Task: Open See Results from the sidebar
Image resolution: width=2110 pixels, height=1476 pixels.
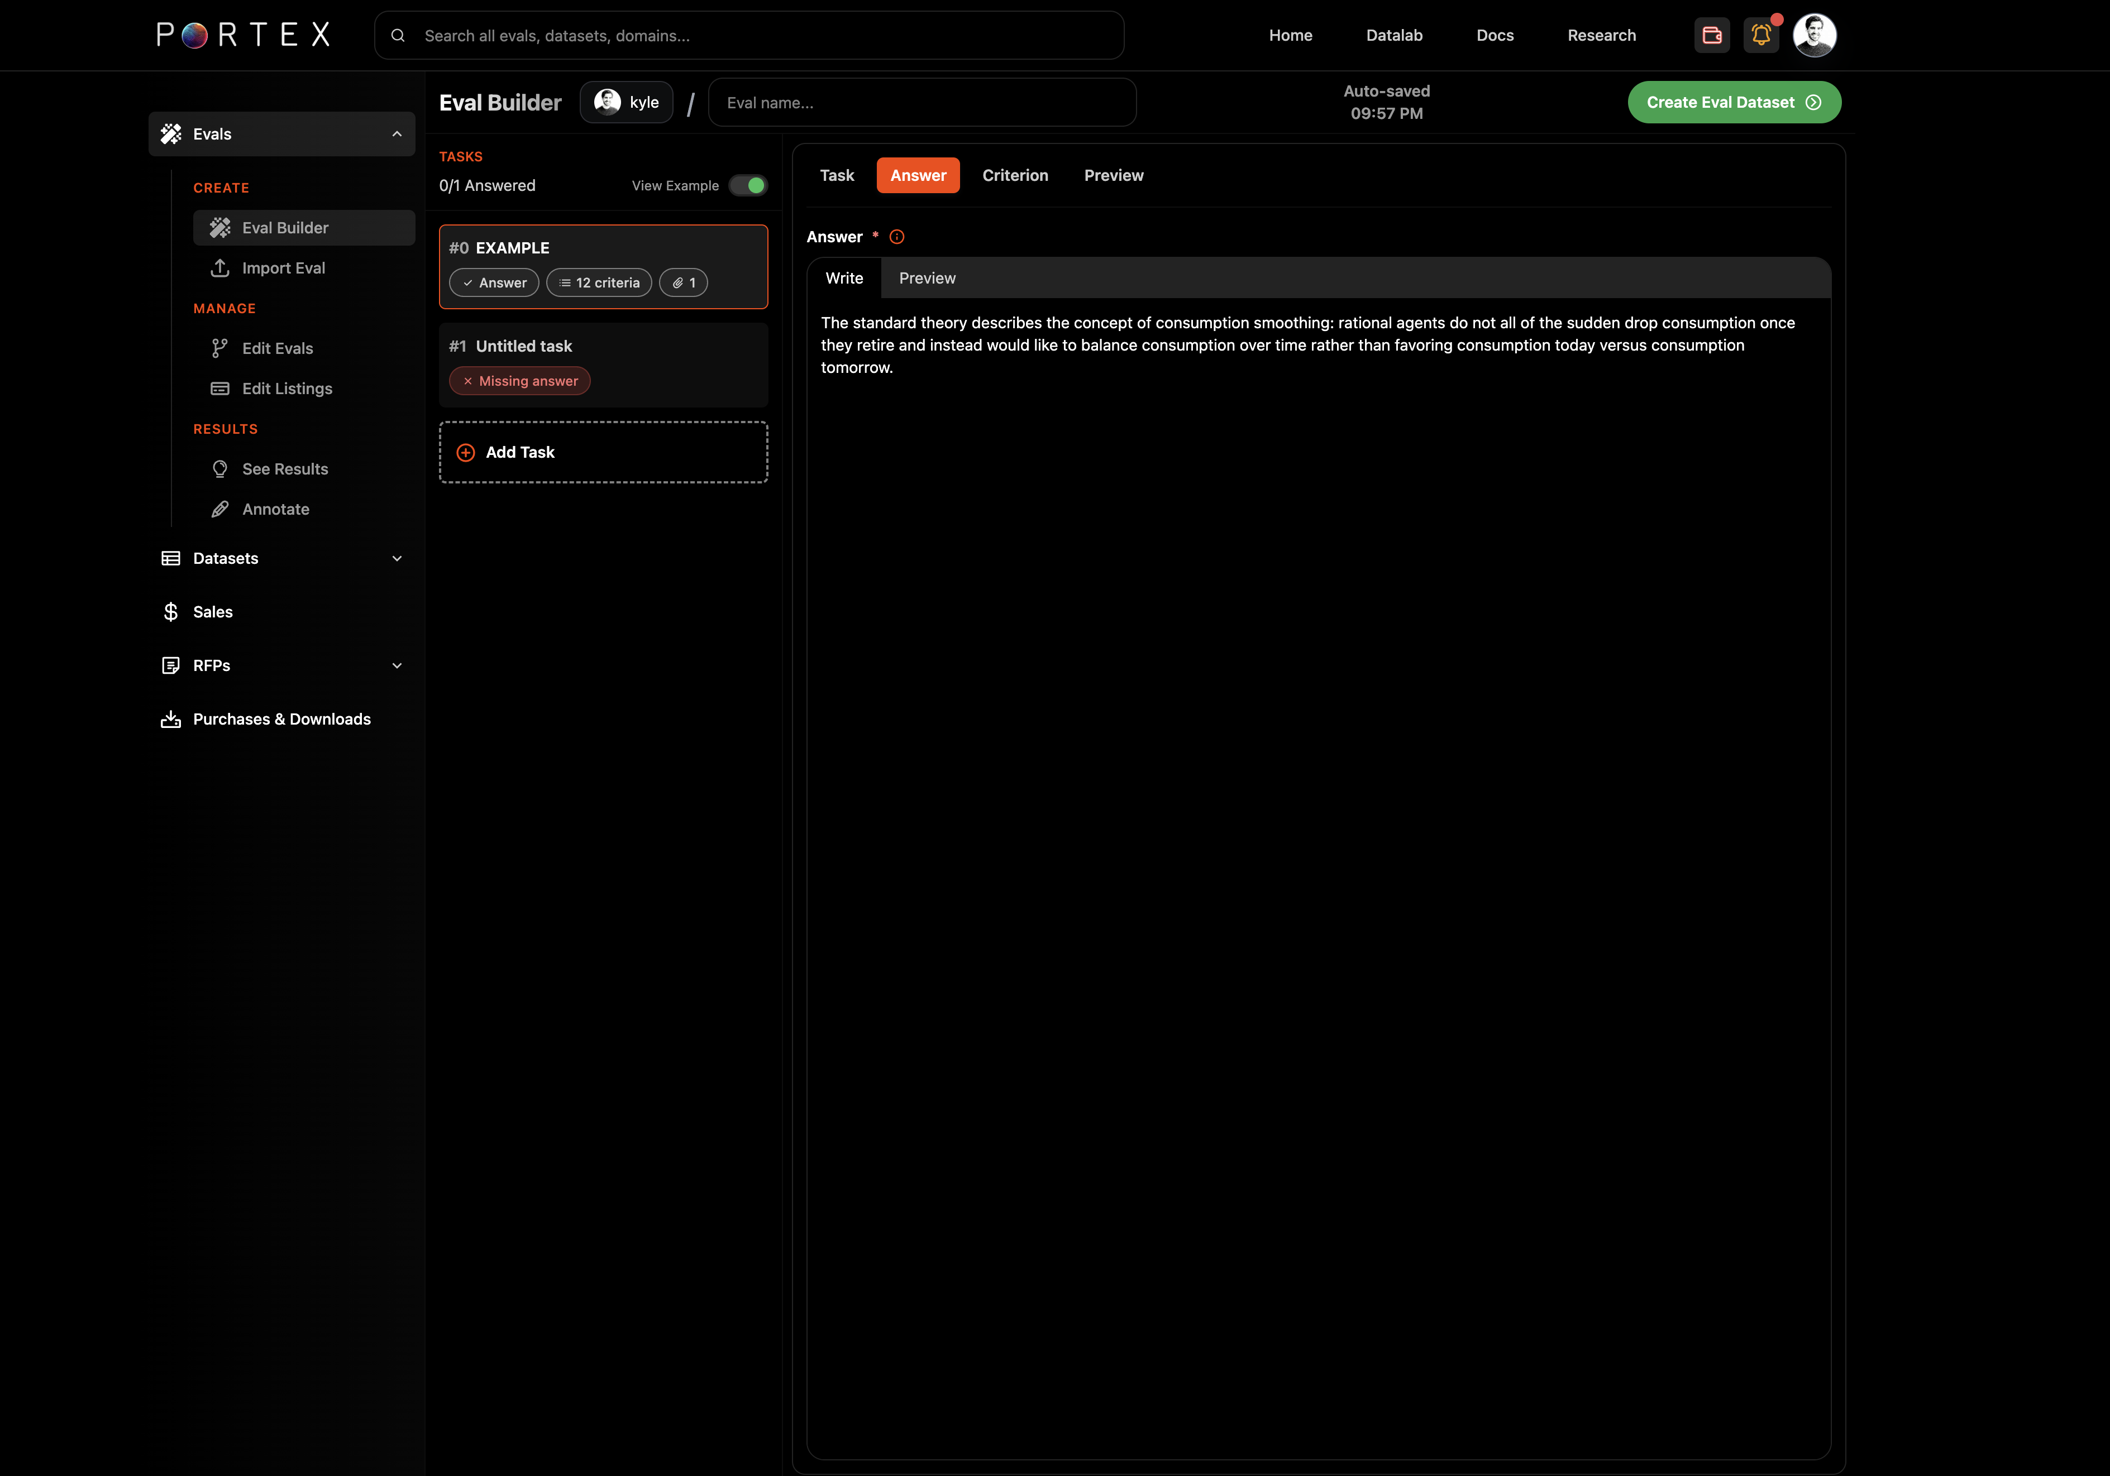Action: point(285,469)
